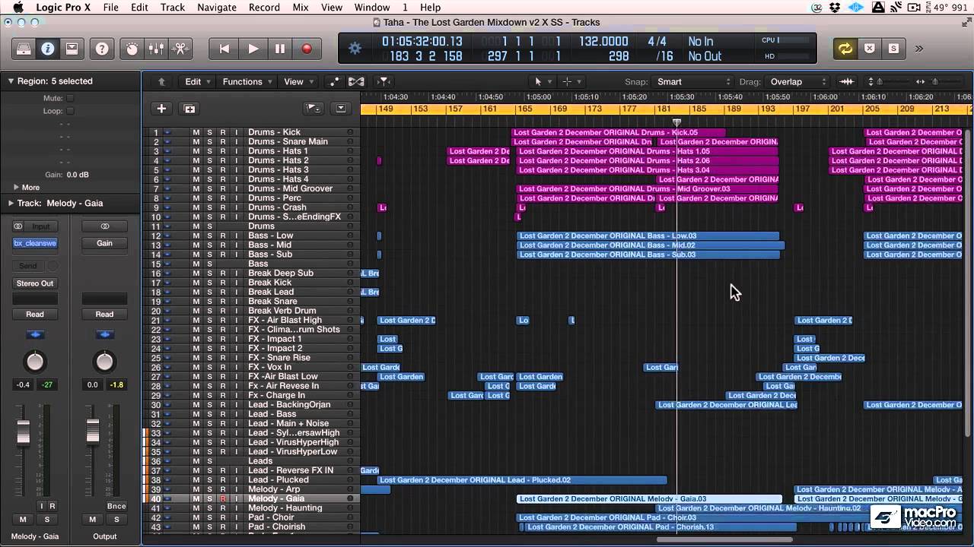
Task: Click the Add Track plus icon
Action: (161, 109)
